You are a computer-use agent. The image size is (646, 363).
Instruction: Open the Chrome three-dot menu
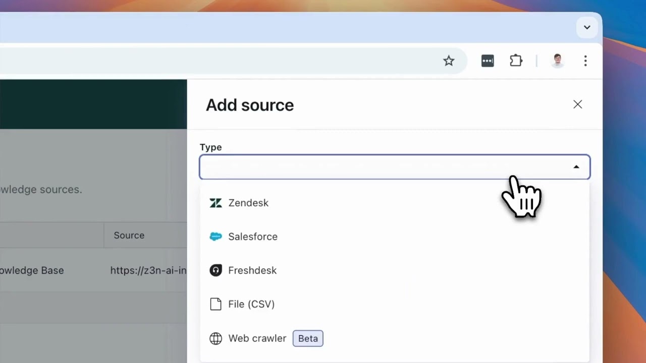pyautogui.click(x=585, y=61)
